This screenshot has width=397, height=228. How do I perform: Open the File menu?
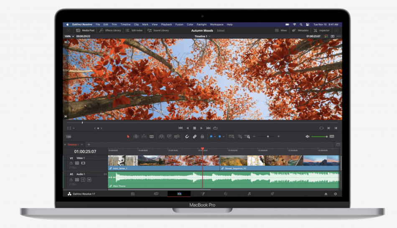(98, 25)
